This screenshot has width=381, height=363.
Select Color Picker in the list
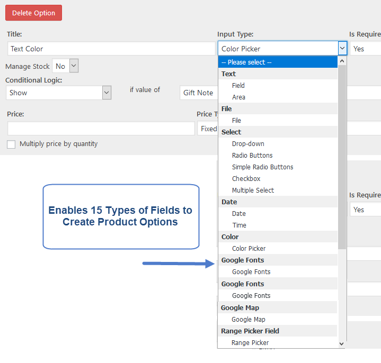point(249,248)
